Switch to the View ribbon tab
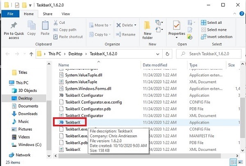This screenshot has height=166, width=246. pos(66,14)
